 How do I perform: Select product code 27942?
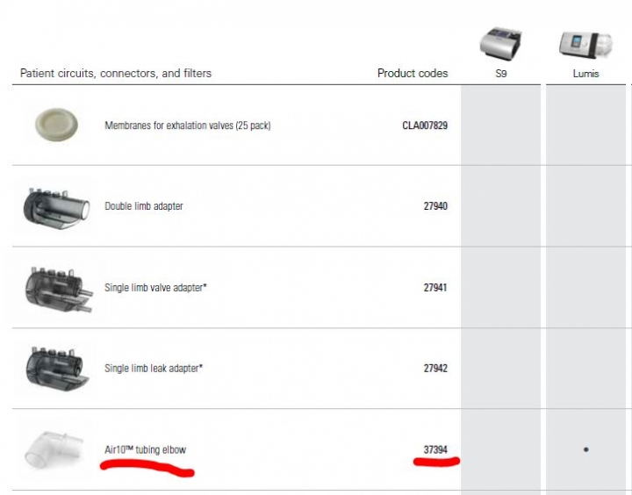coord(435,368)
